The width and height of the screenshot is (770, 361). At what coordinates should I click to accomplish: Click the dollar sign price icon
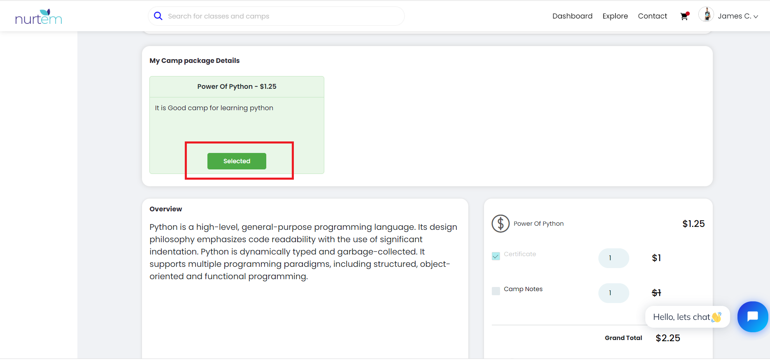(500, 224)
